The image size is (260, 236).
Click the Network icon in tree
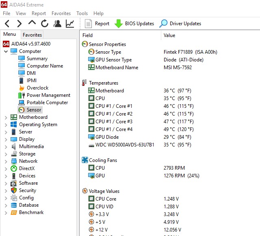pyautogui.click(x=14, y=161)
